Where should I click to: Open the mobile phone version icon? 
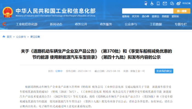click(x=158, y=3)
